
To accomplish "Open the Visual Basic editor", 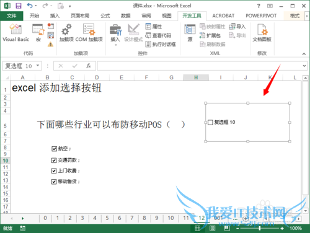I will point(16,33).
